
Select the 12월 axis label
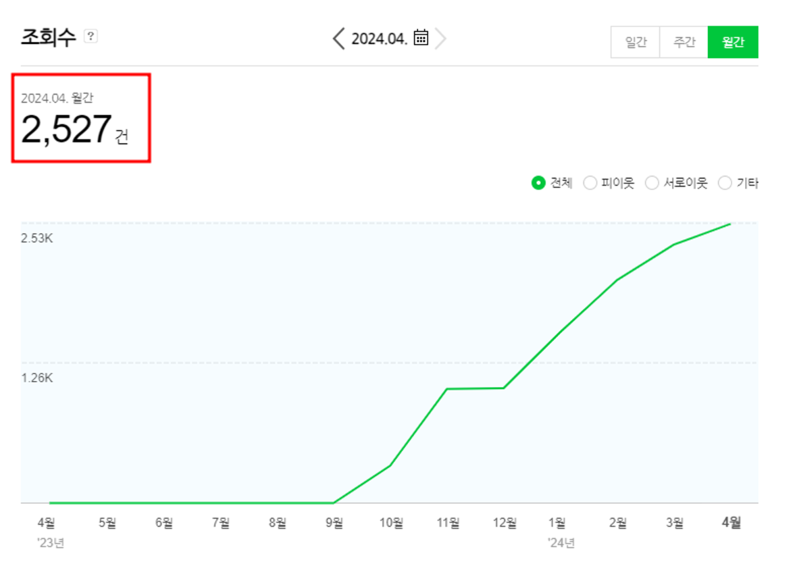[x=505, y=522]
